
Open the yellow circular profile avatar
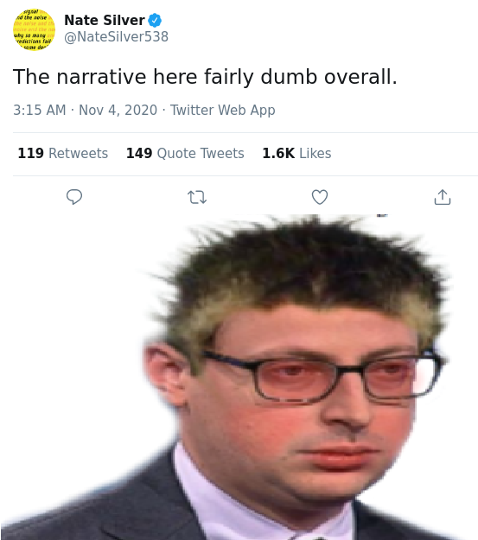coord(34,29)
